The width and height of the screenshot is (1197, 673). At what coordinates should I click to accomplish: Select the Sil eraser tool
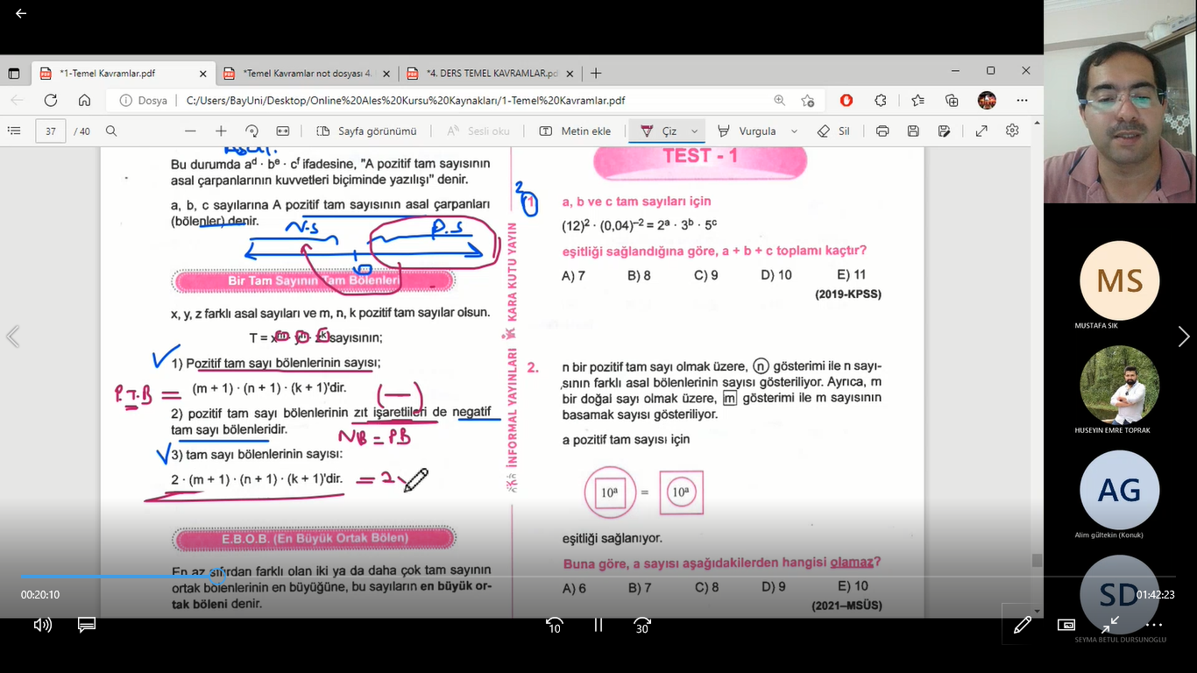[833, 131]
